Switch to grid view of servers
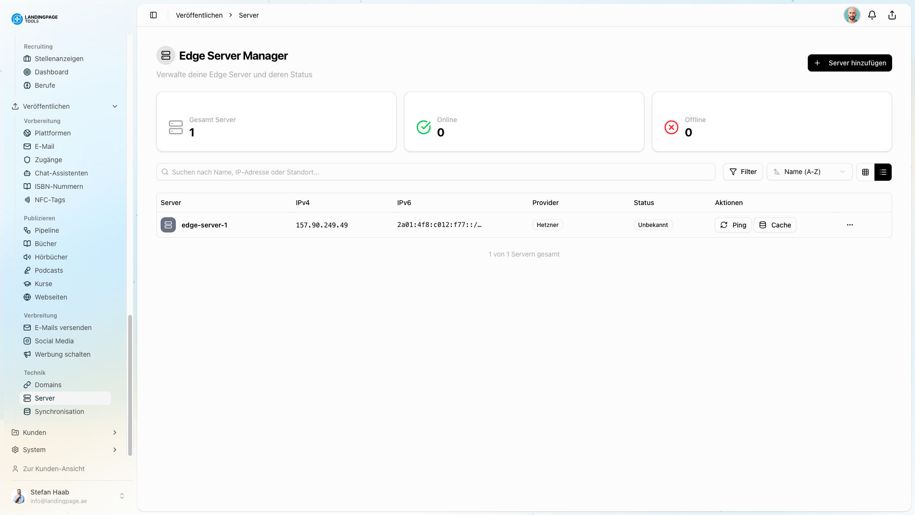This screenshot has height=515, width=915. (866, 172)
